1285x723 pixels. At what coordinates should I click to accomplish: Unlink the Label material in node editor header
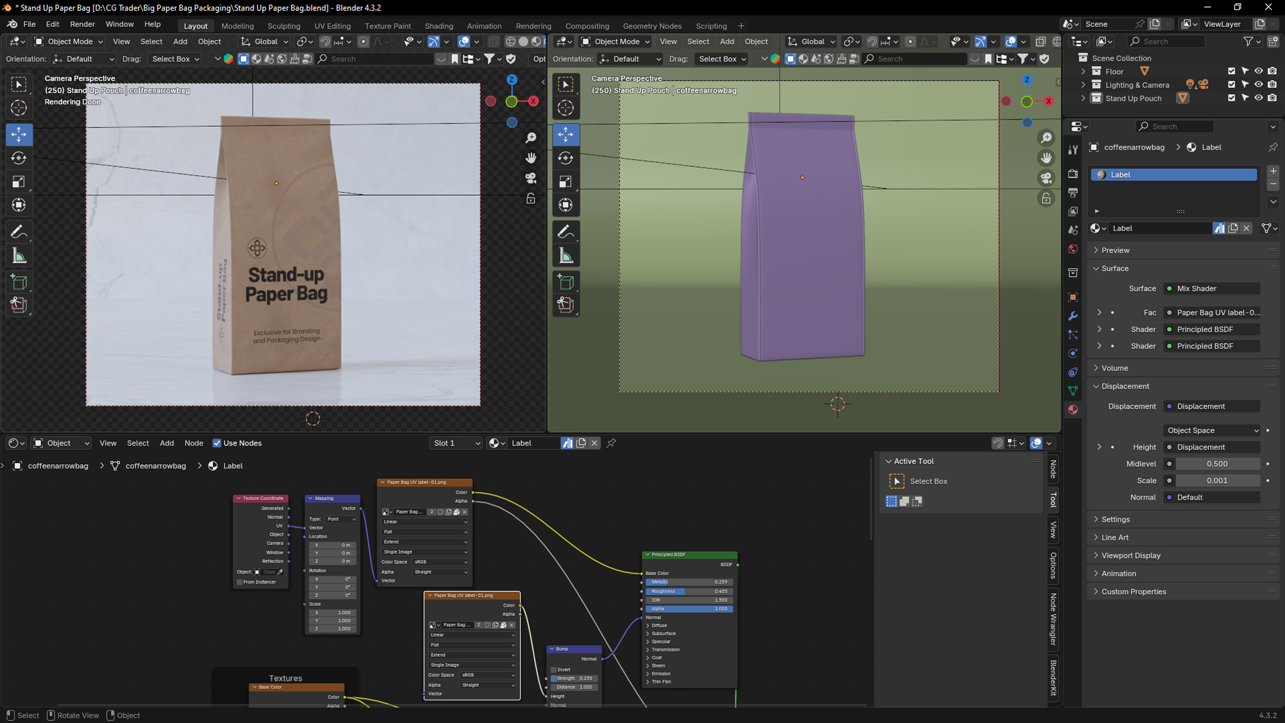pos(595,443)
